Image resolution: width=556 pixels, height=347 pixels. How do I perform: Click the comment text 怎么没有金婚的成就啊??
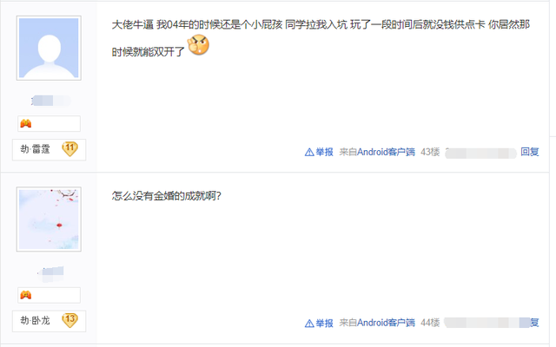167,196
